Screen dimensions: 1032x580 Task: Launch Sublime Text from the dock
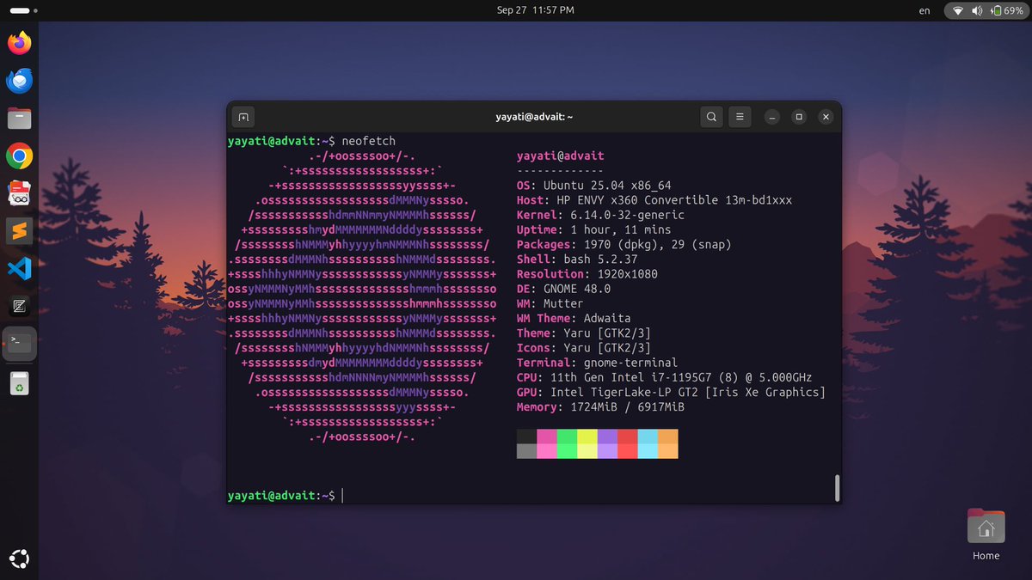click(19, 231)
